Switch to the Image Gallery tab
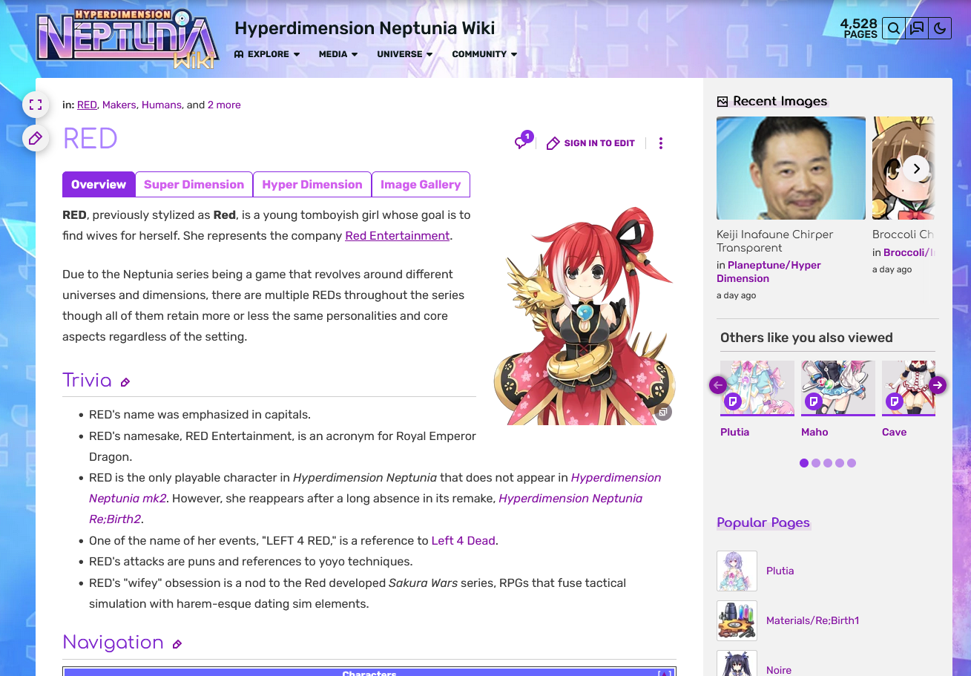This screenshot has height=676, width=971. point(421,185)
